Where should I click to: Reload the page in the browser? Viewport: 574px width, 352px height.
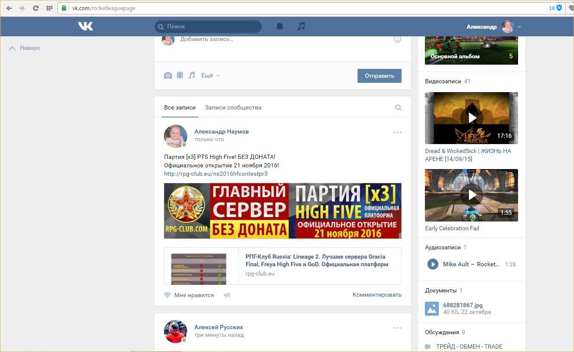[36, 8]
